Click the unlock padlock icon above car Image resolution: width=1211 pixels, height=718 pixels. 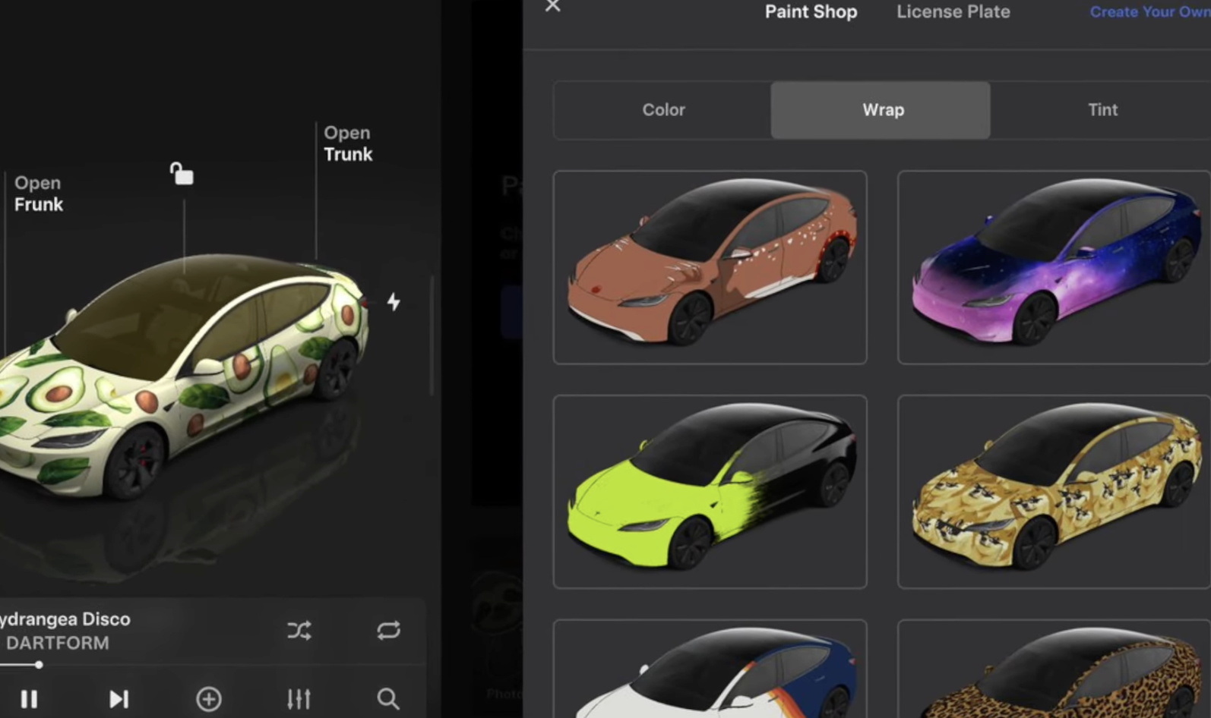point(182,175)
